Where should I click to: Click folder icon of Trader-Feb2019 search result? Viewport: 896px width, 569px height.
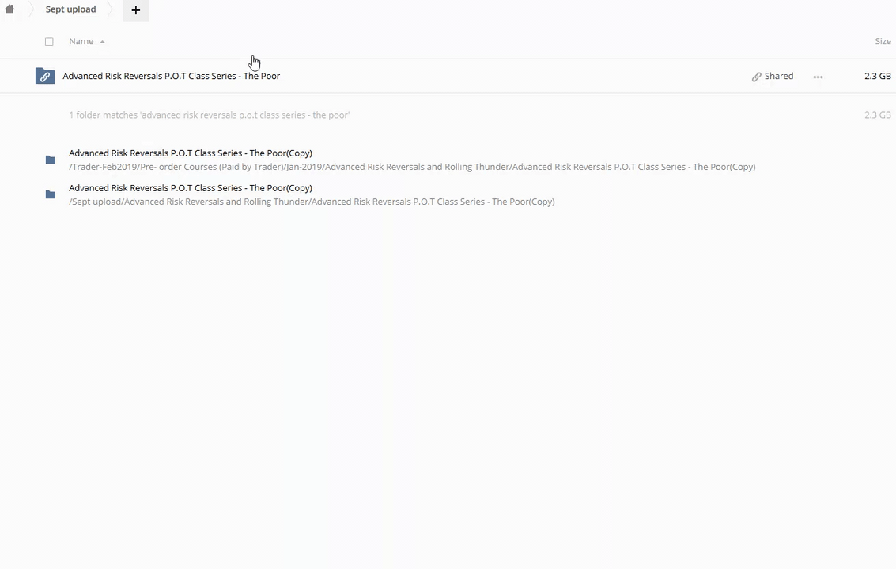(x=51, y=160)
